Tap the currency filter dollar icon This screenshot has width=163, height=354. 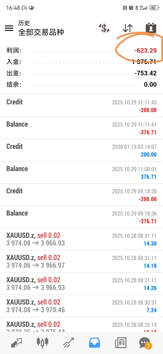pyautogui.click(x=104, y=28)
